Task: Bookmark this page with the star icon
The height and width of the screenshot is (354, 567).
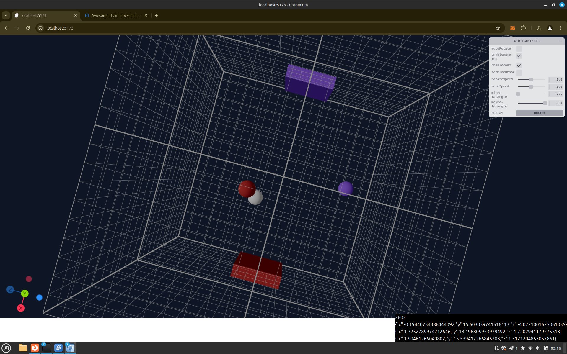Action: 498,28
